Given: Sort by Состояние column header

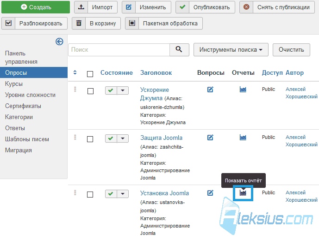Looking at the screenshot, I should pyautogui.click(x=117, y=72).
